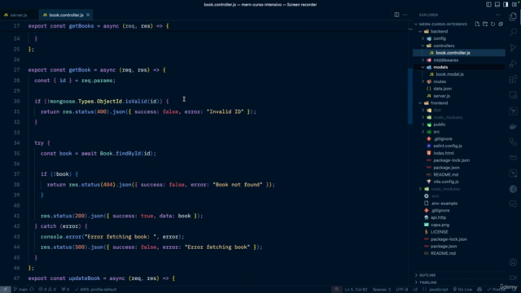Click line number 41 in gutter

coord(16,216)
